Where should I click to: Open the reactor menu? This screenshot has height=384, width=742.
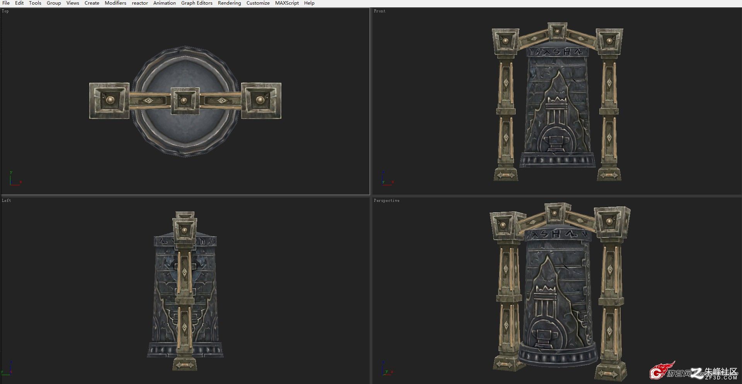point(140,3)
